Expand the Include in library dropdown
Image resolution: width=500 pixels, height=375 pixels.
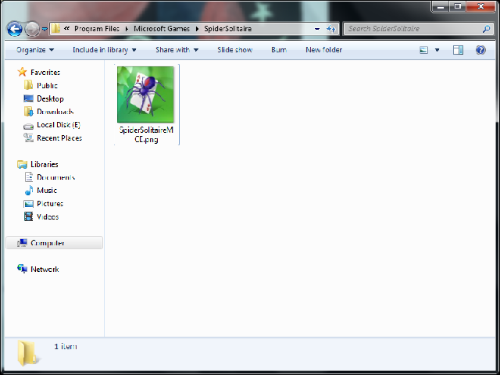click(104, 50)
